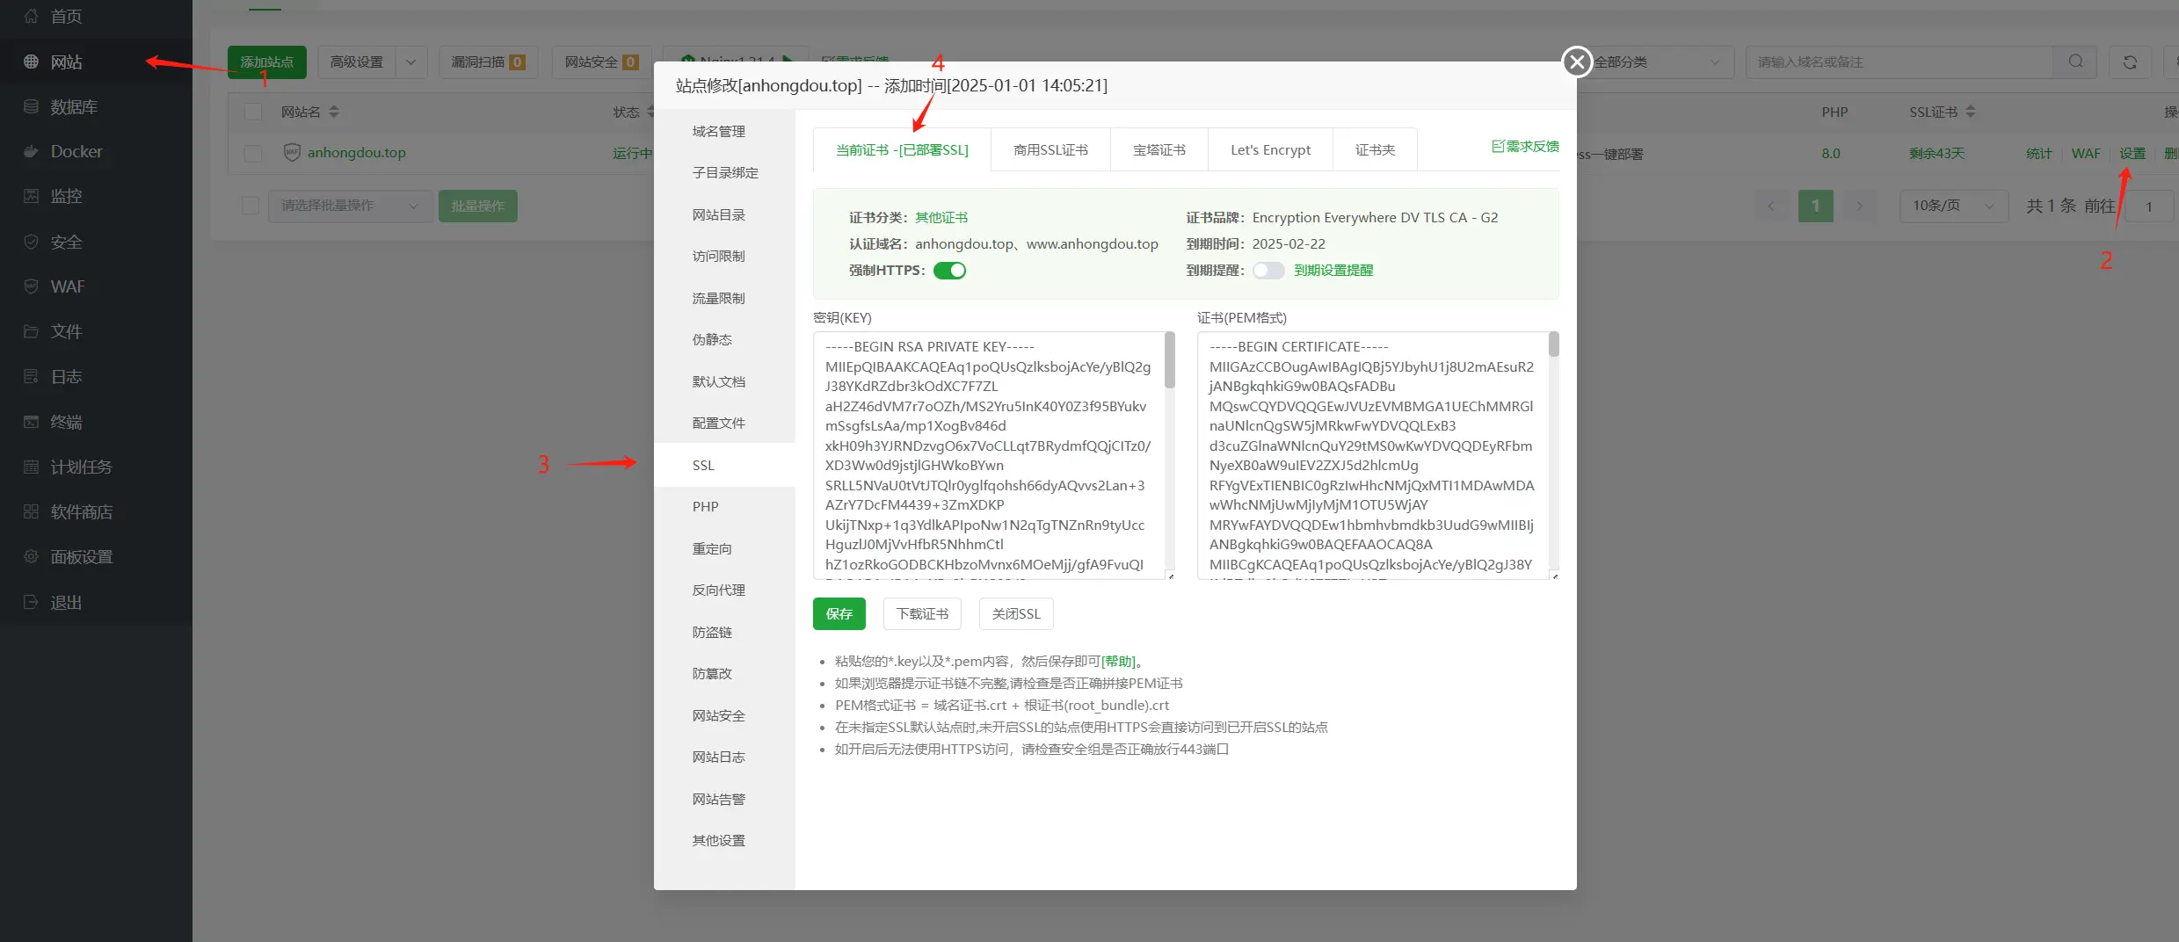Click 设置 link in anhongdou.top row
2179x942 pixels.
tap(2132, 153)
